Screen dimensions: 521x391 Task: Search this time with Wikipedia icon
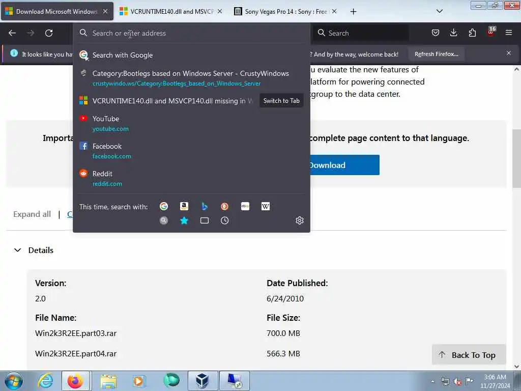(266, 206)
